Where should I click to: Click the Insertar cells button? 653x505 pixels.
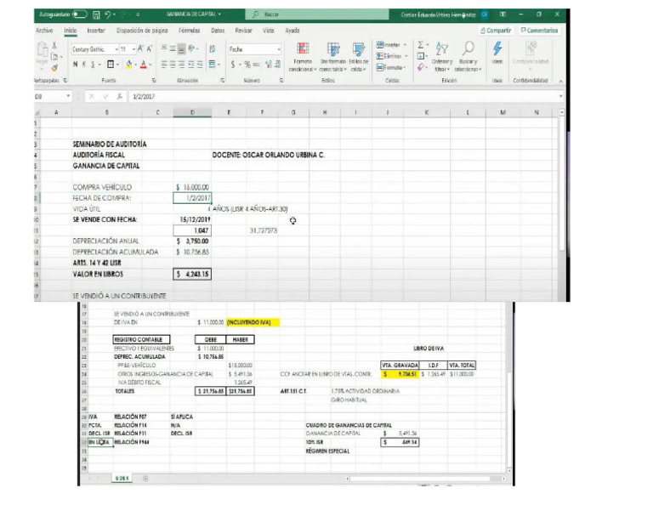click(x=391, y=44)
